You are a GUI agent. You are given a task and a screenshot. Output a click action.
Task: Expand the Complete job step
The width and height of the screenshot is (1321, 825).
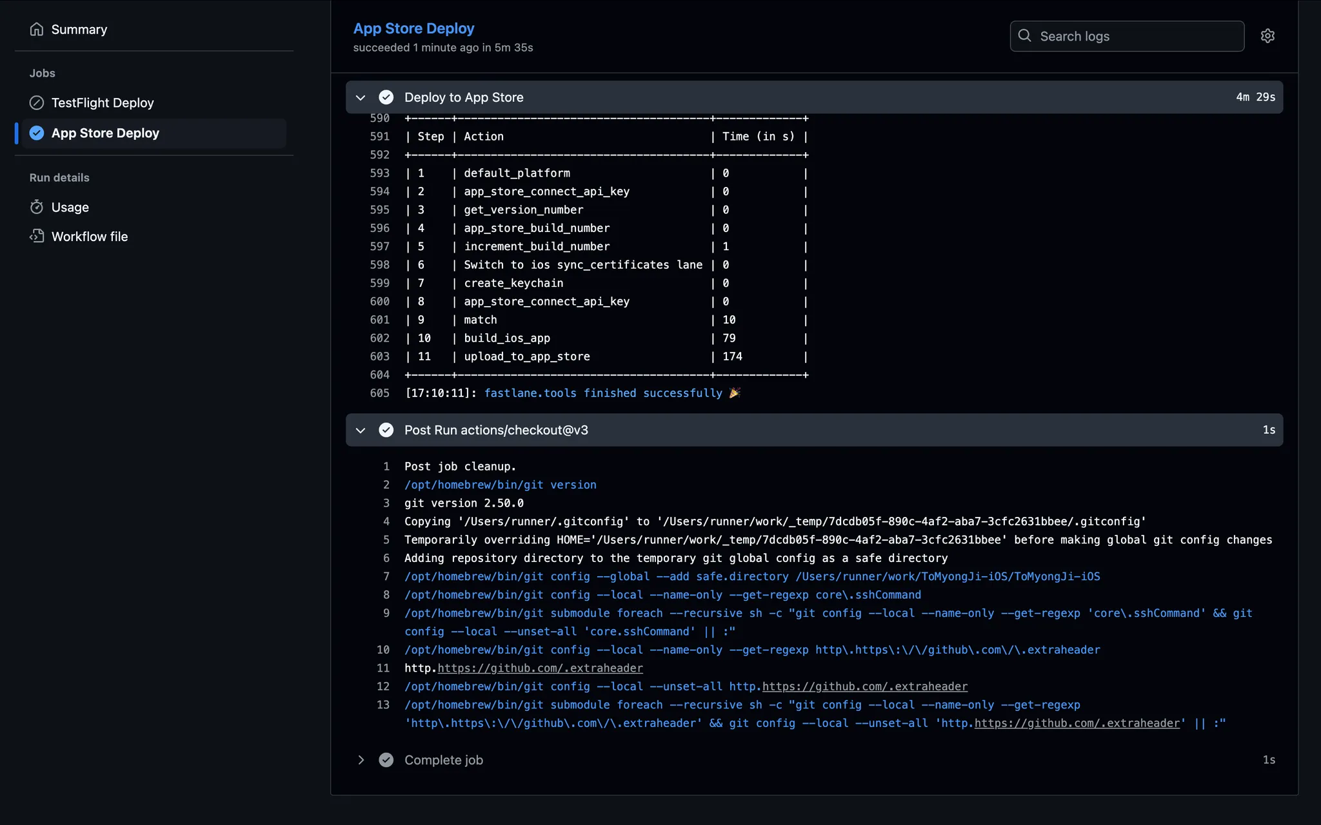tap(361, 760)
